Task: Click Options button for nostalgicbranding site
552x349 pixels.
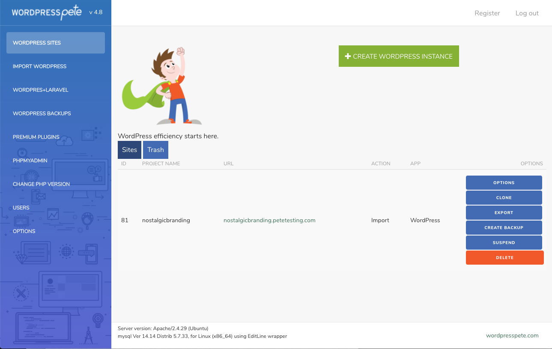Action: tap(504, 182)
